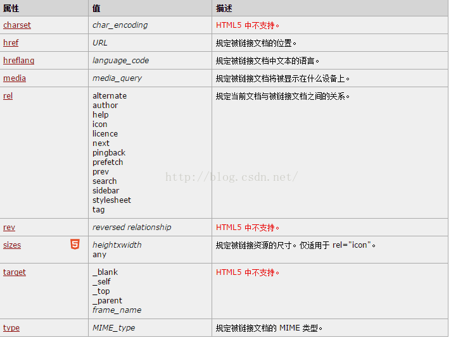Click the stylesheet rel value
The height and width of the screenshot is (340, 451).
pos(111,200)
